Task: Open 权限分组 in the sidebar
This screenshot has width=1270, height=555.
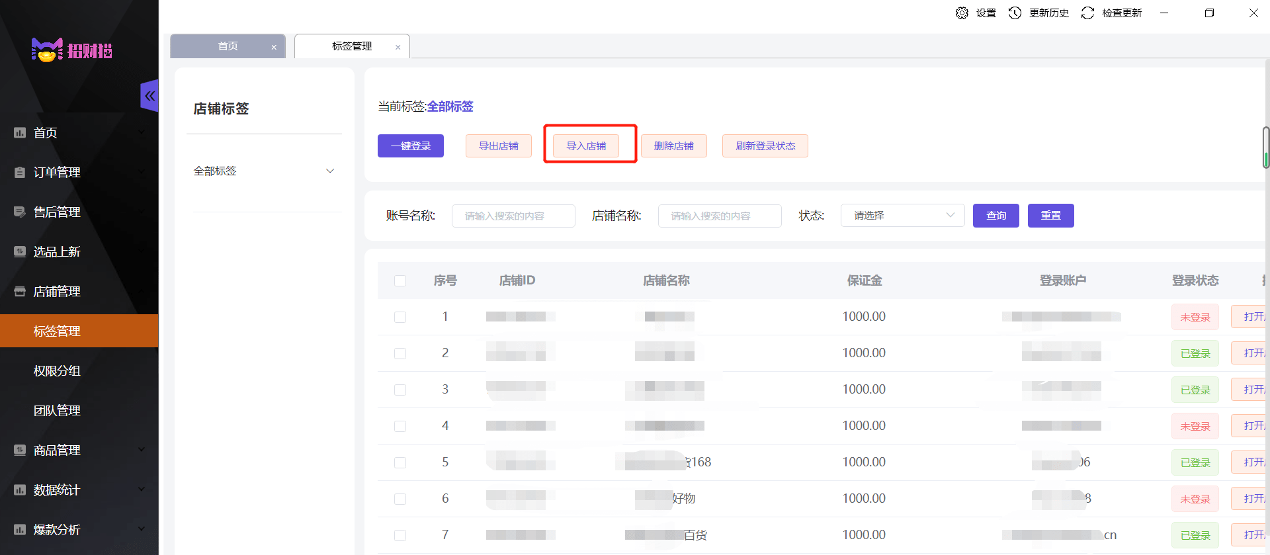Action: tap(57, 371)
